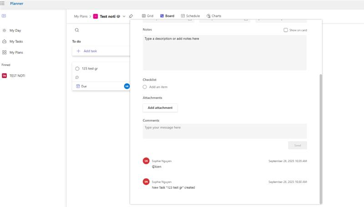Click the Test noti pink plan icon

96,16
